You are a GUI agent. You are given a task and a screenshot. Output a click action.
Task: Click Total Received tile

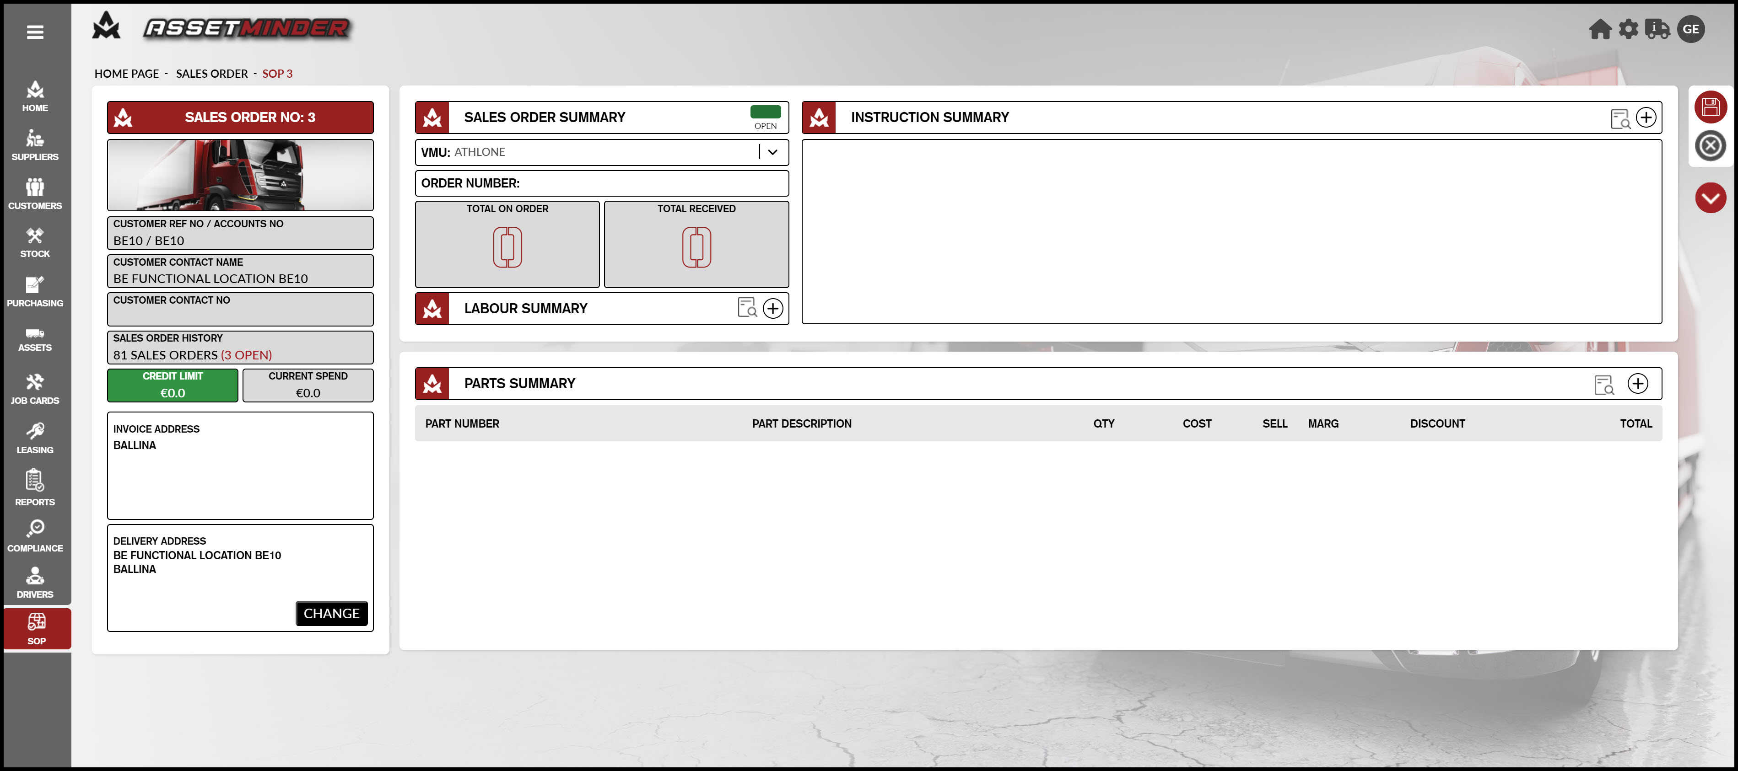pyautogui.click(x=696, y=244)
